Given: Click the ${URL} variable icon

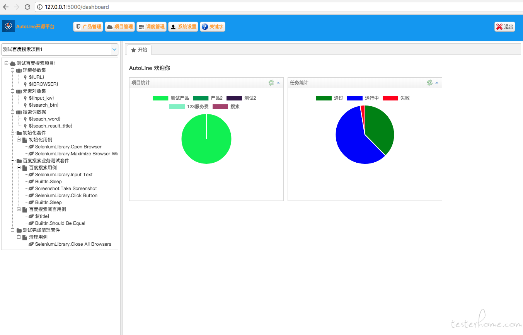Looking at the screenshot, I should pyautogui.click(x=25, y=77).
